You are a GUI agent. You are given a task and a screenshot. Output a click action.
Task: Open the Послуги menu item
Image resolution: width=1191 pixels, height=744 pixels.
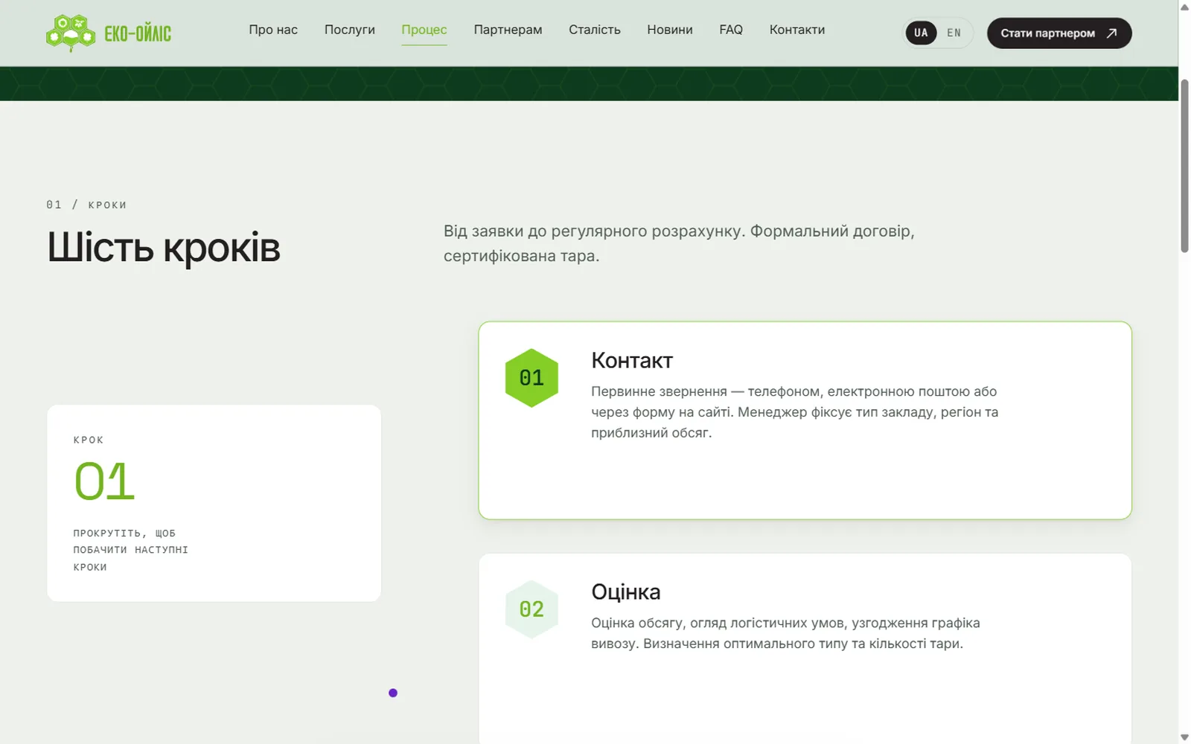coord(350,30)
